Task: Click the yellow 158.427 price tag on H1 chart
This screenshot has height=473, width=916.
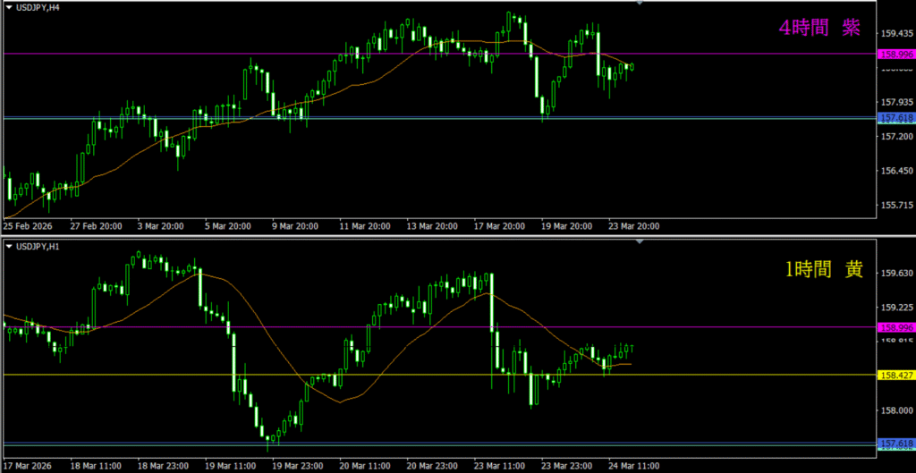Action: (x=895, y=375)
